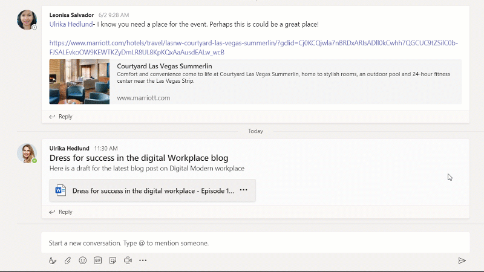Send the message with arrow icon
Viewport: 484px width, 272px height.
pyautogui.click(x=462, y=261)
